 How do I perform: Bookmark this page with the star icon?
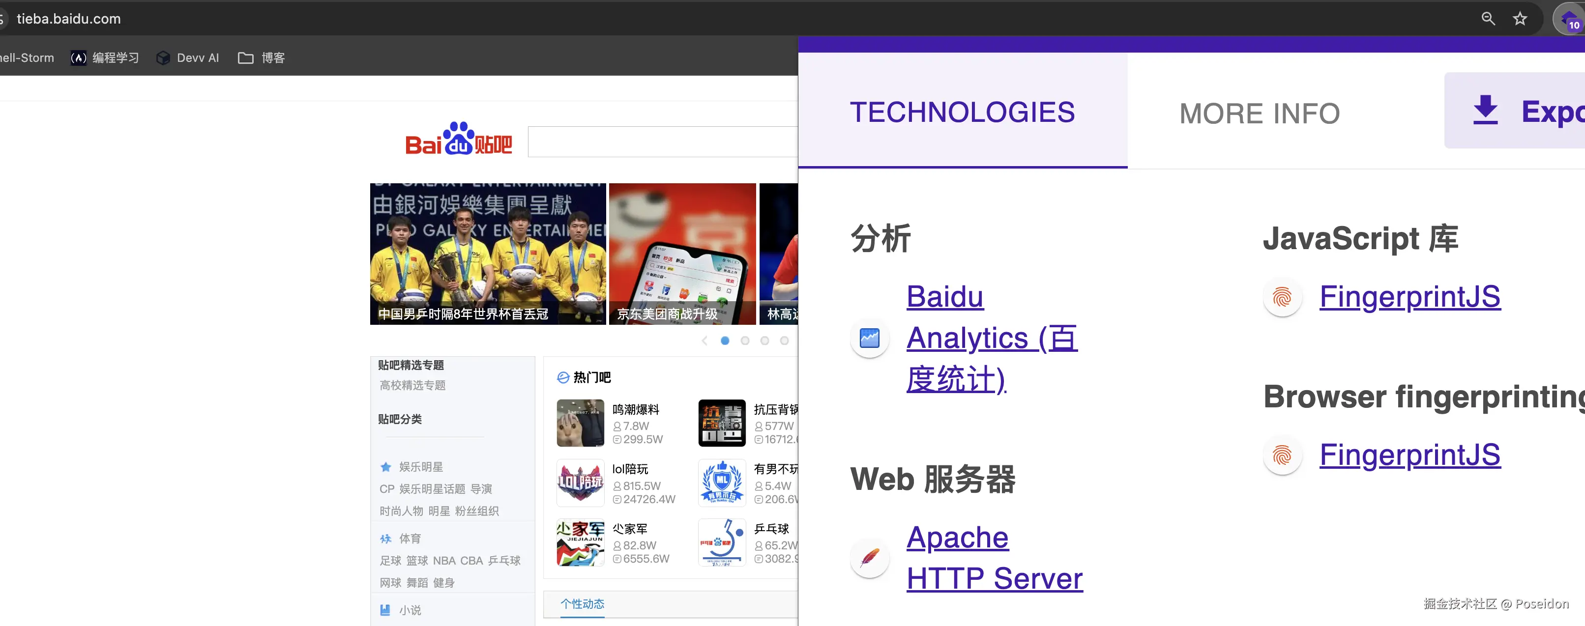pos(1520,19)
